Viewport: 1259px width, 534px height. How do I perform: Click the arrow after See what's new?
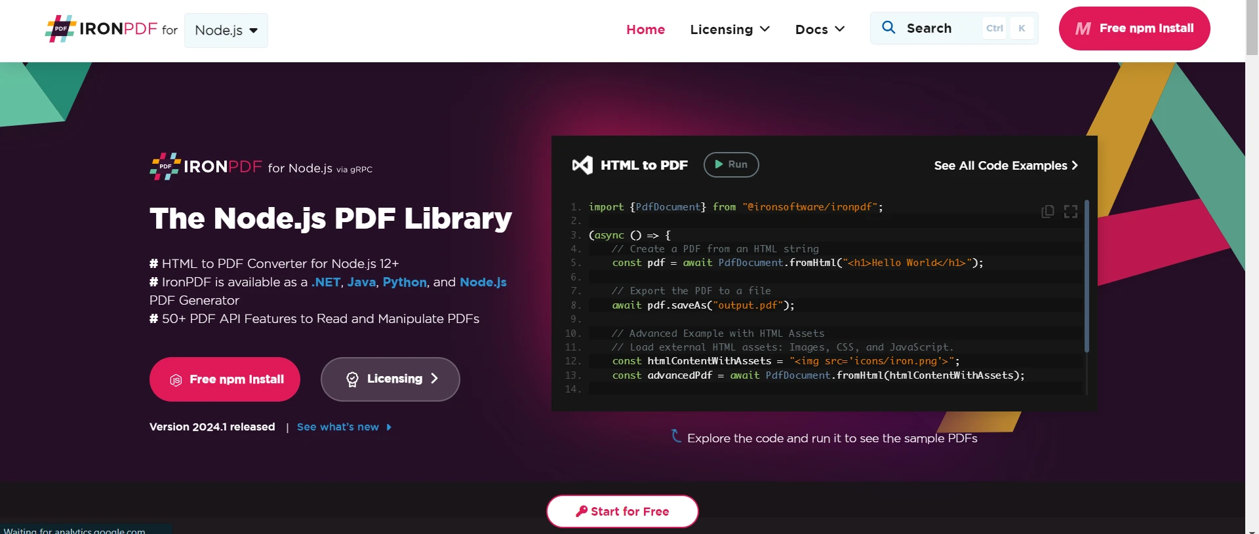coord(389,427)
